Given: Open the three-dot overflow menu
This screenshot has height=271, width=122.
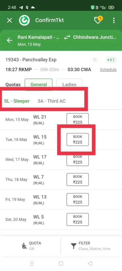Looking at the screenshot, I should pyautogui.click(x=114, y=20).
